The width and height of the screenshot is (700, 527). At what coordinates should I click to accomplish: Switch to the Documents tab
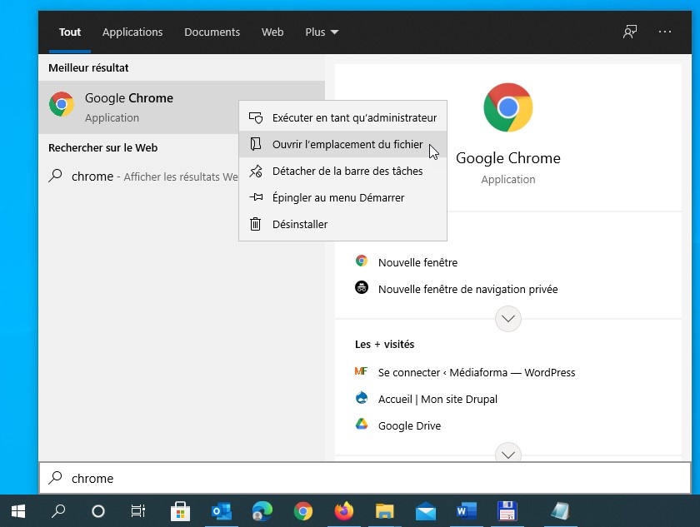pos(212,32)
